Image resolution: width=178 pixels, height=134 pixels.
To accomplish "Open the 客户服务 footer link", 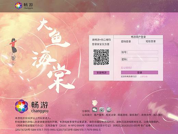I will (99, 115).
